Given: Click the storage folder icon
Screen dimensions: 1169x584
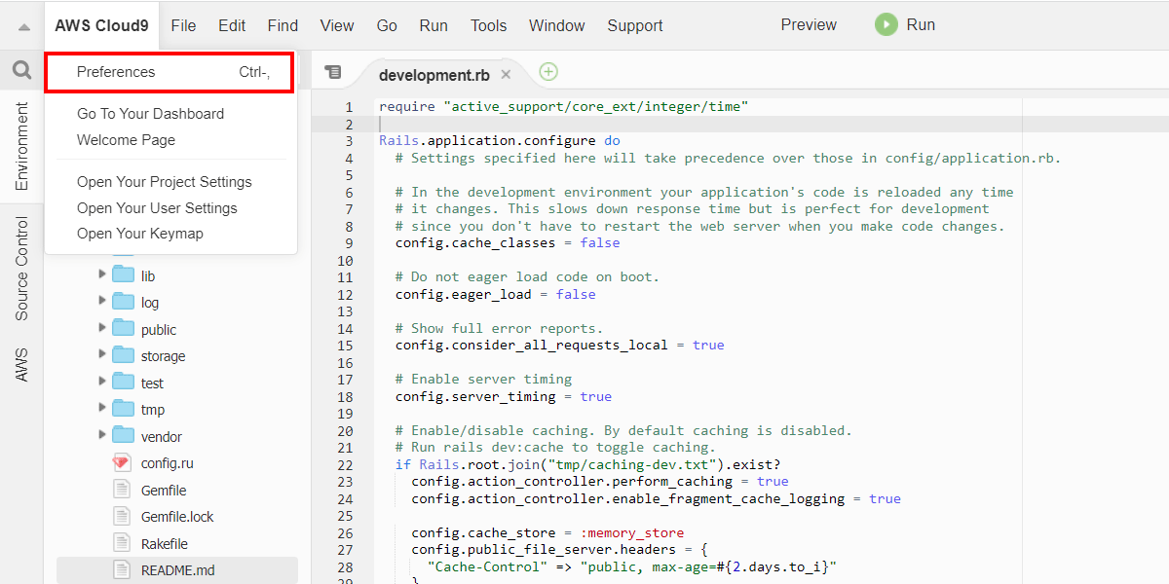Looking at the screenshot, I should pyautogui.click(x=123, y=355).
